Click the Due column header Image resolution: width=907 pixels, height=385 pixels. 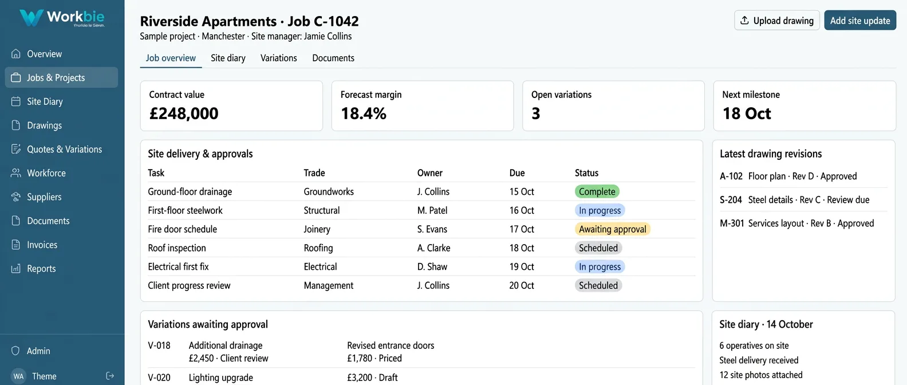[x=517, y=173]
